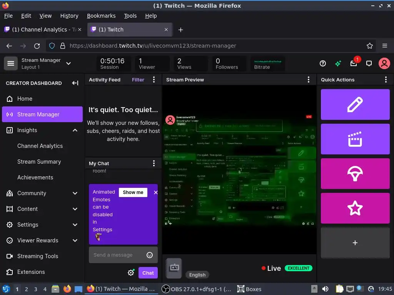The height and width of the screenshot is (295, 394).
Task: Expand the Viewer Rewards section chevron
Action: 75,240
